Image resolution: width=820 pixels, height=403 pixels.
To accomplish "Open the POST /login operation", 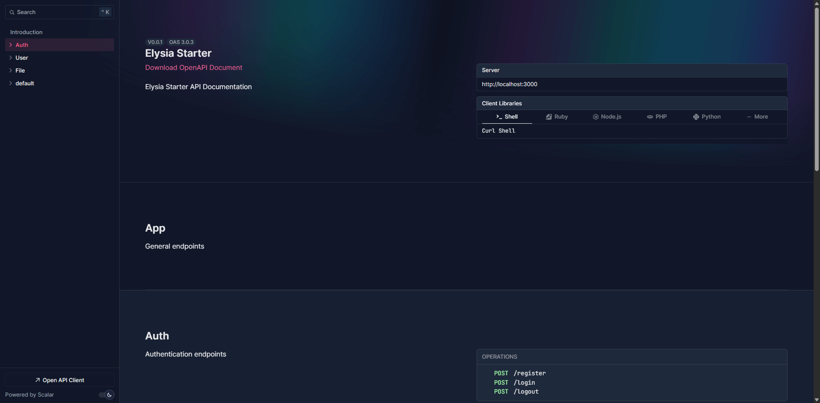I will click(514, 383).
